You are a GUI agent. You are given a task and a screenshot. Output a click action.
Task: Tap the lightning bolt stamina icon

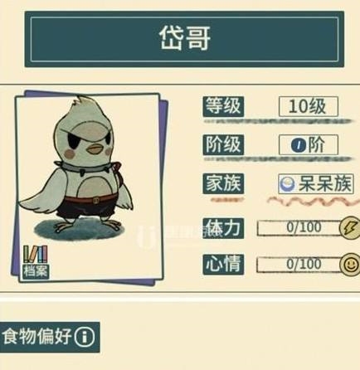350,228
